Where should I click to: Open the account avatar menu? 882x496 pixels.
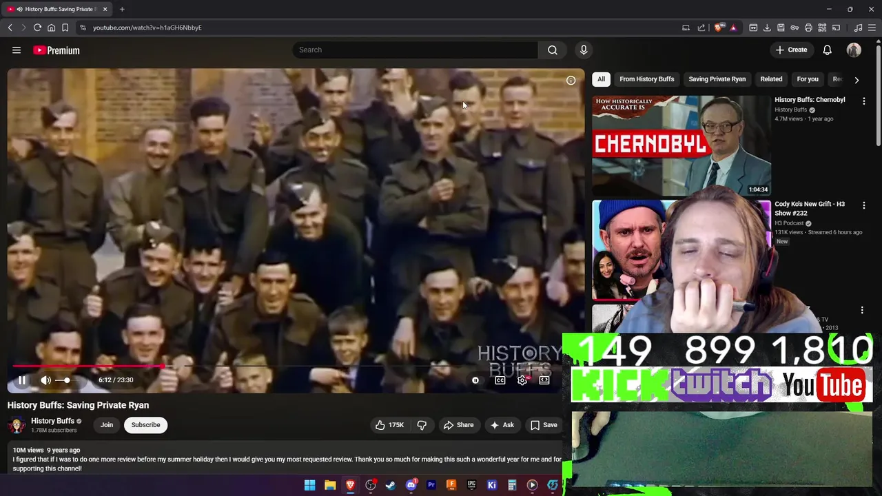(854, 50)
